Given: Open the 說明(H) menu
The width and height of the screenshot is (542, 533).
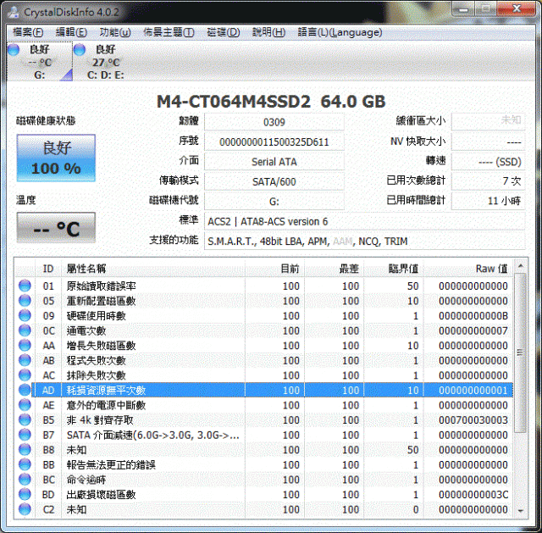Looking at the screenshot, I should click(268, 32).
